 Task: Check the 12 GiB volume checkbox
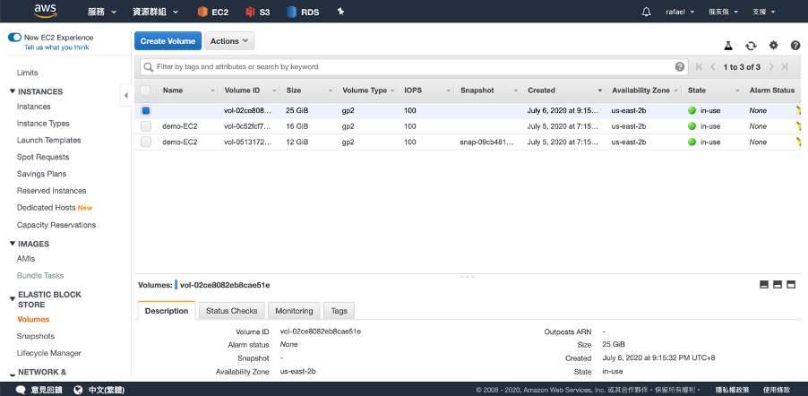tap(146, 142)
